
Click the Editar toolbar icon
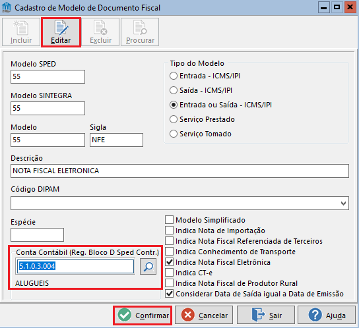tap(61, 32)
